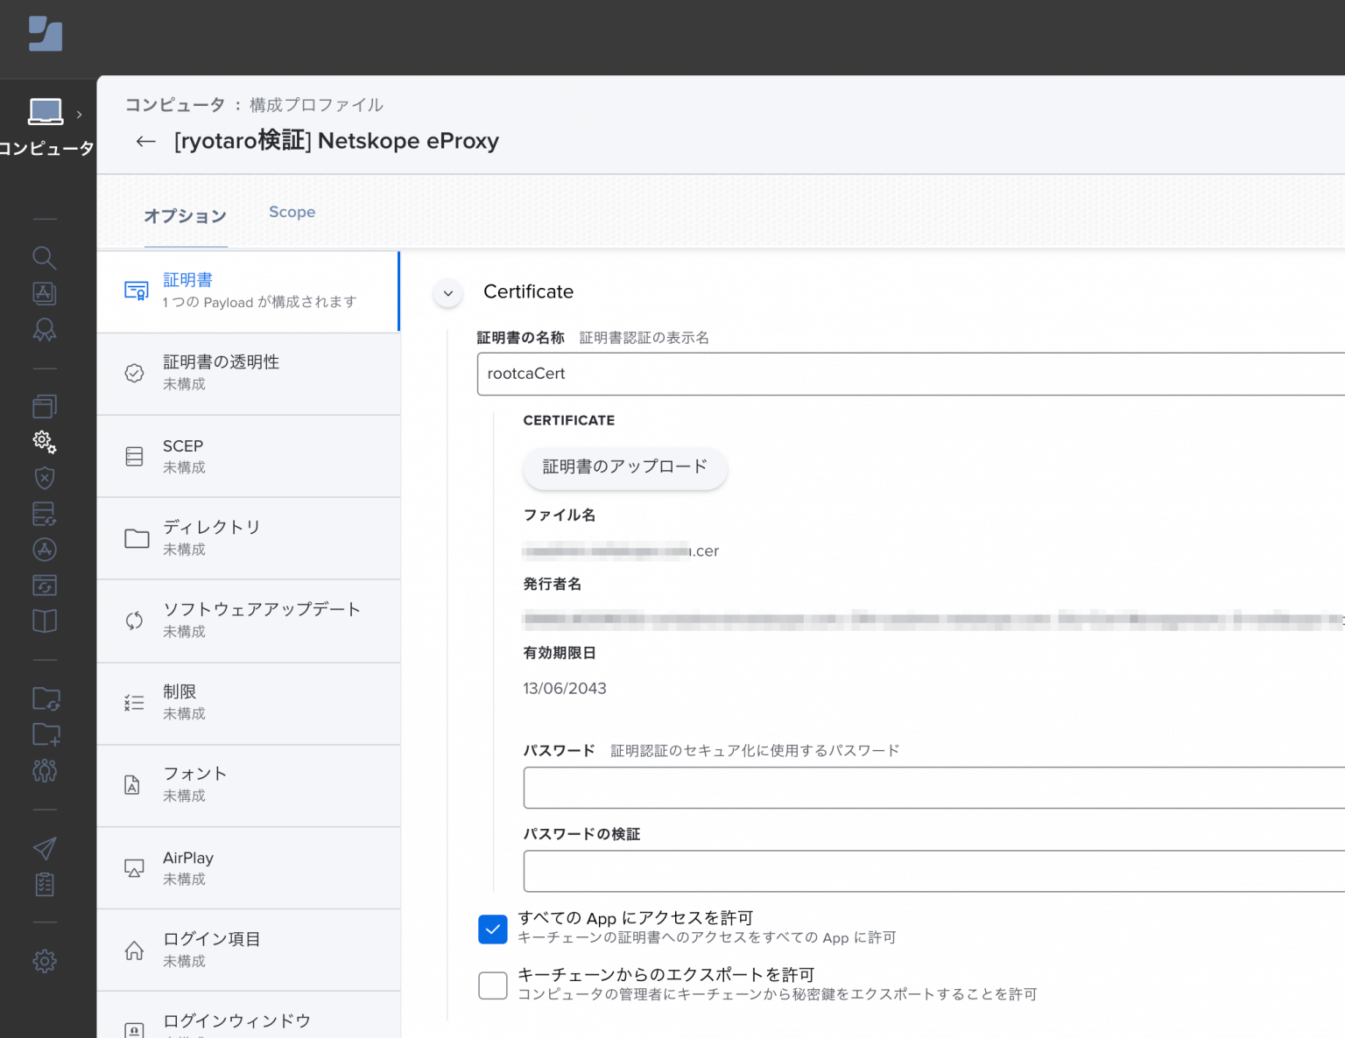This screenshot has width=1345, height=1038.
Task: Open the security shield icon in sidebar
Action: coord(44,477)
